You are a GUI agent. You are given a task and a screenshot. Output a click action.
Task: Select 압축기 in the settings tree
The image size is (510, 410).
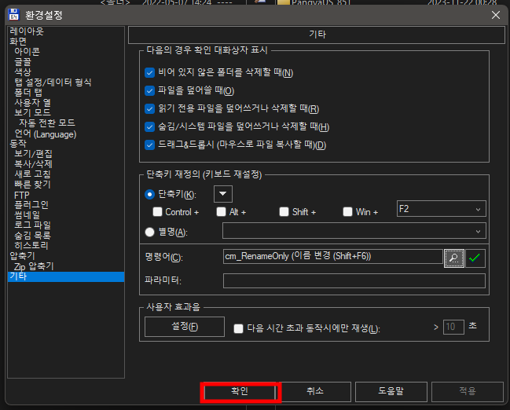pos(22,256)
